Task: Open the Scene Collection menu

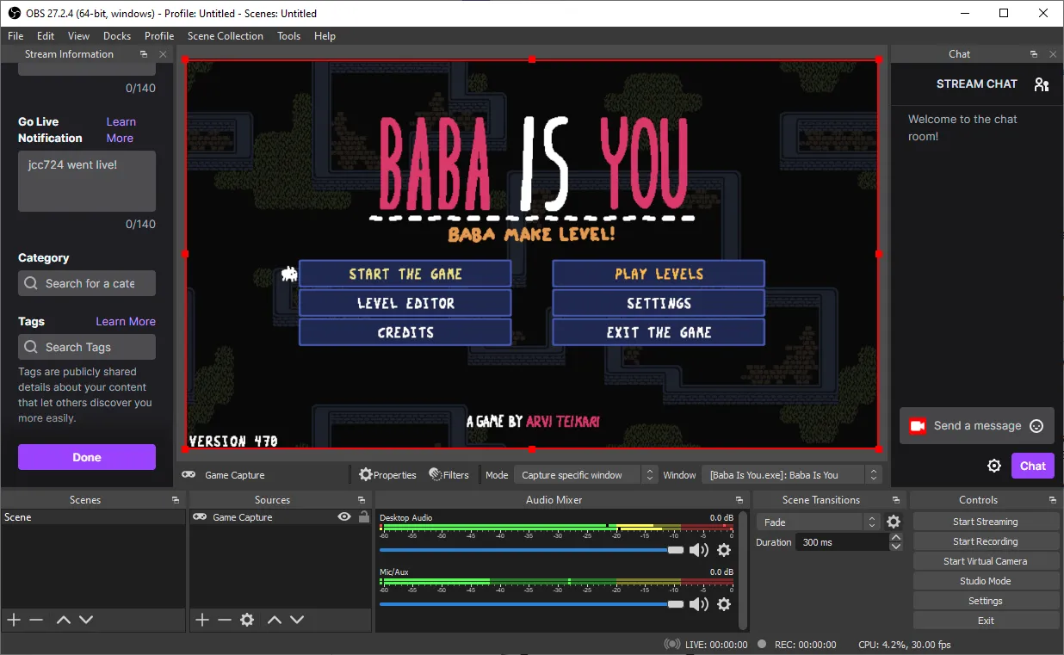Action: point(226,36)
